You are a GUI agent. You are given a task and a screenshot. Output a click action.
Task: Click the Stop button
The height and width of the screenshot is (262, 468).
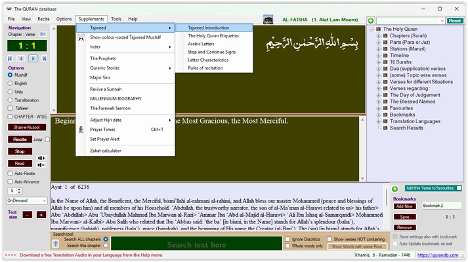(20, 151)
